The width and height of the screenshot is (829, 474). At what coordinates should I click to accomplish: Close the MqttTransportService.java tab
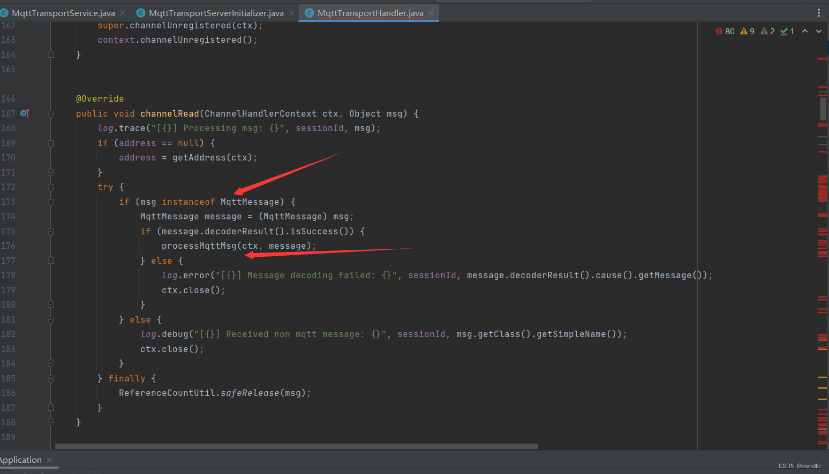[123, 13]
